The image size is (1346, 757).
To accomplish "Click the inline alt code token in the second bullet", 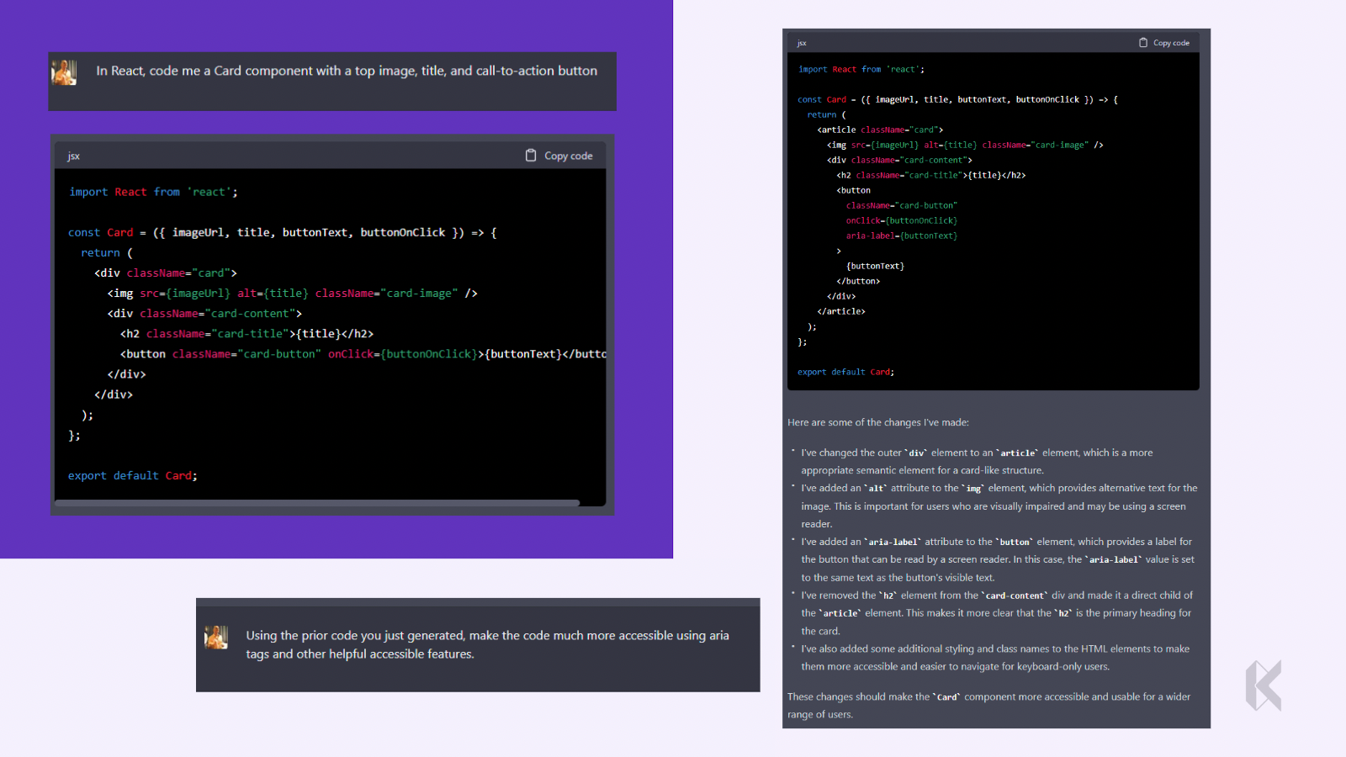I will click(876, 488).
